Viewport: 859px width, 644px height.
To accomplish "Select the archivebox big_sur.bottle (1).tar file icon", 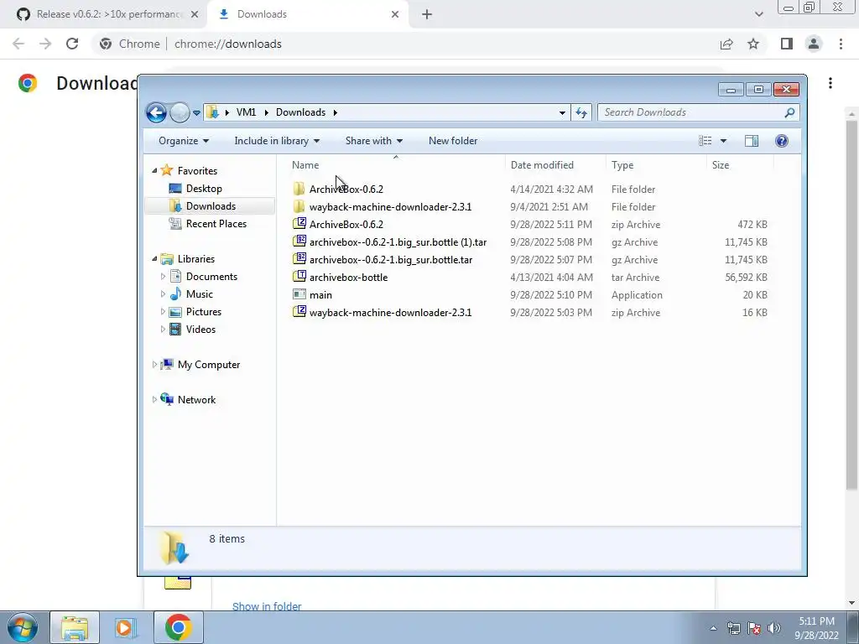I will (299, 241).
